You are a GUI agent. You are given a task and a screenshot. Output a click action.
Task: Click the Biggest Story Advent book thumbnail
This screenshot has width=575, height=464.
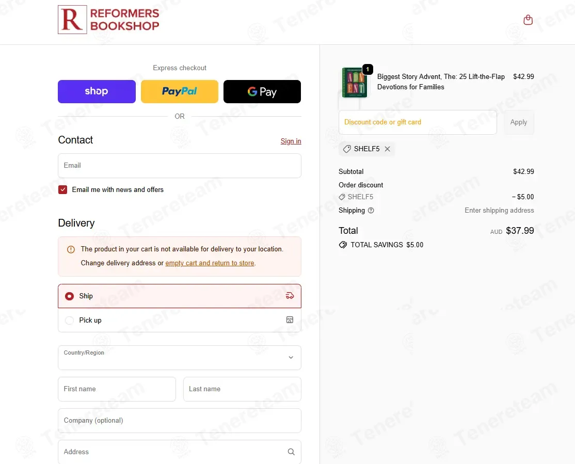(354, 83)
